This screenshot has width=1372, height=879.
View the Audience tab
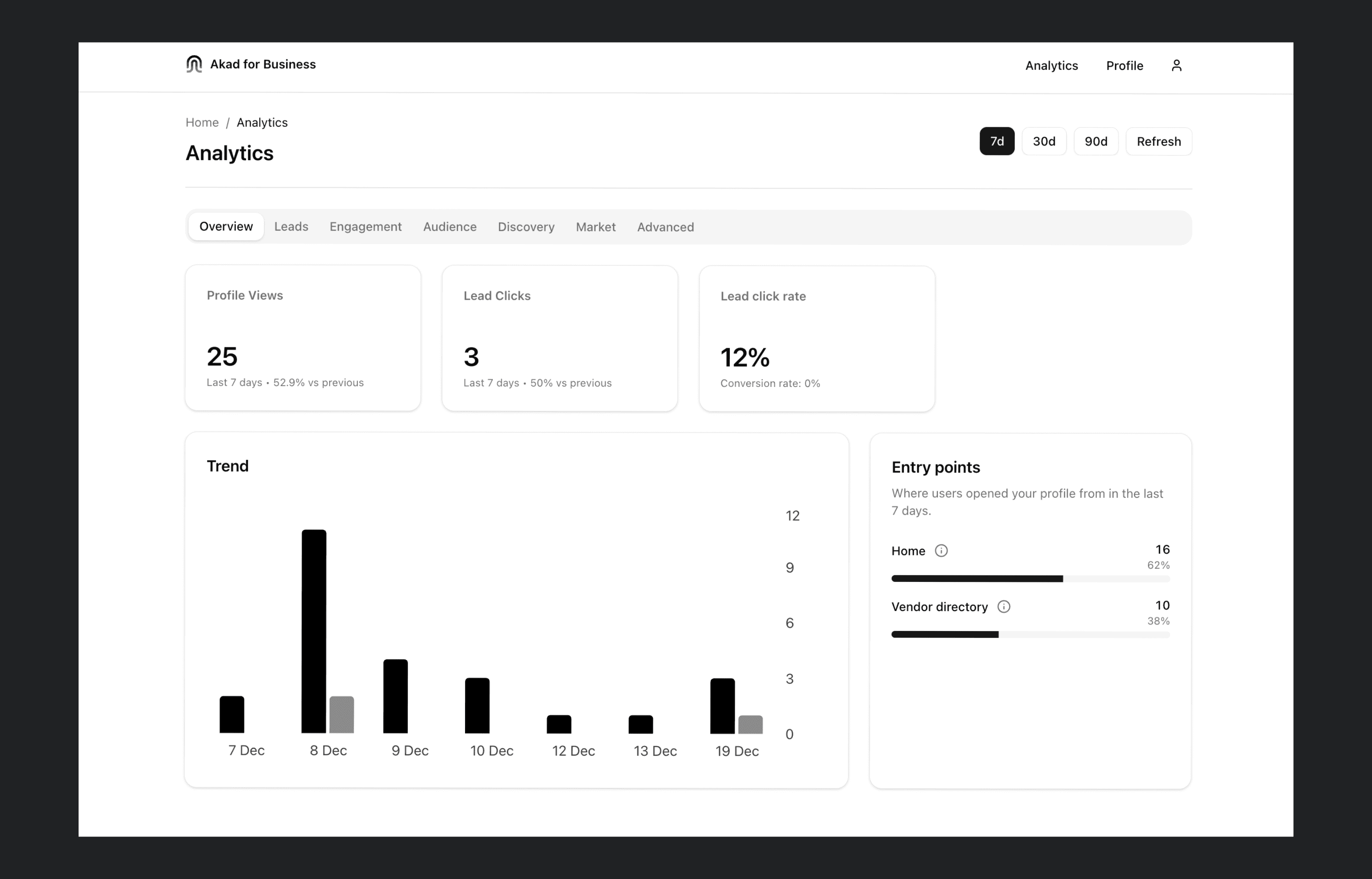[x=449, y=227]
